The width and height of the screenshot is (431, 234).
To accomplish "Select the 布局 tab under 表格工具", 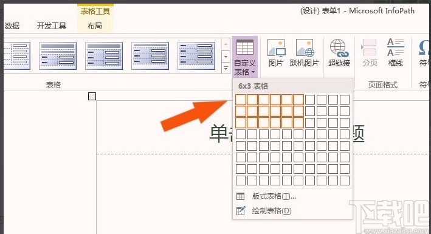I will click(95, 26).
